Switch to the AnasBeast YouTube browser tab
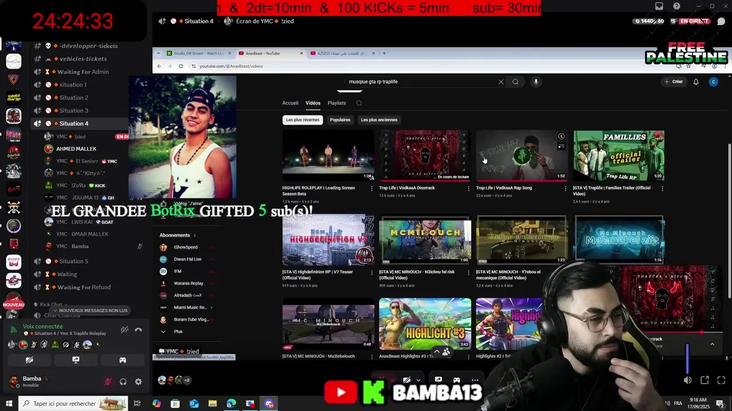This screenshot has width=732, height=411. pyautogui.click(x=270, y=53)
